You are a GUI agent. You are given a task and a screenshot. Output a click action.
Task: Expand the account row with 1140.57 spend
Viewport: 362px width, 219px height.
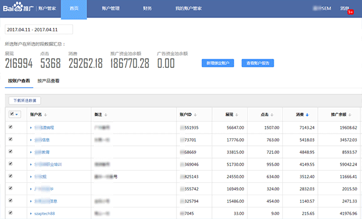tap(31, 201)
